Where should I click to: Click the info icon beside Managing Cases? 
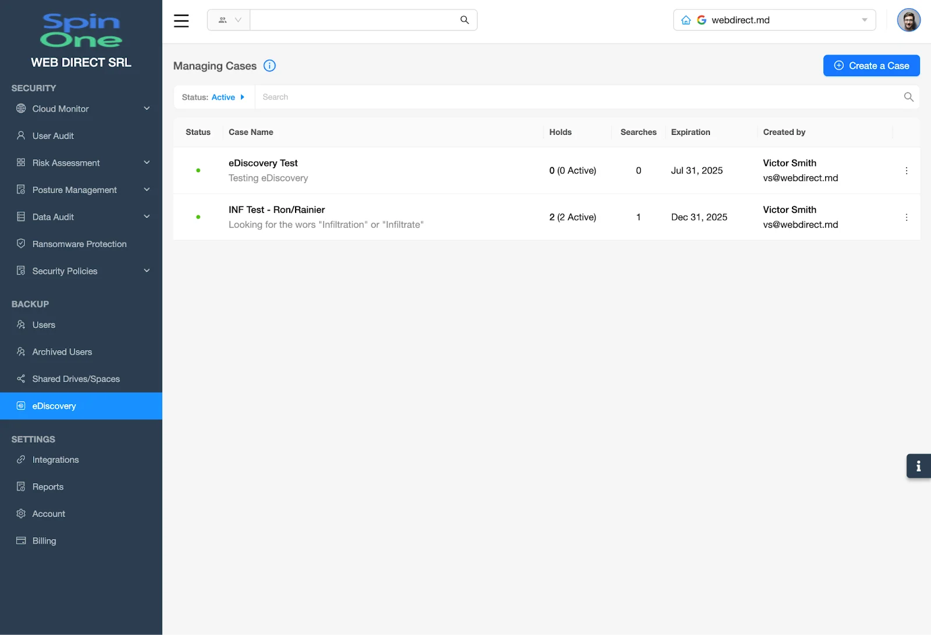pos(269,66)
